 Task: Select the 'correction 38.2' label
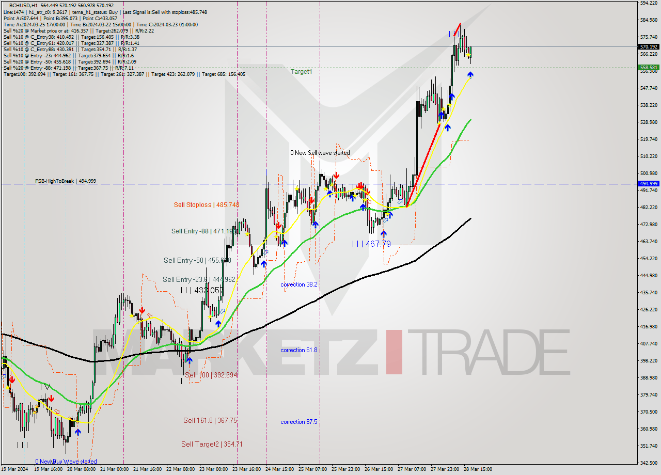click(x=299, y=284)
